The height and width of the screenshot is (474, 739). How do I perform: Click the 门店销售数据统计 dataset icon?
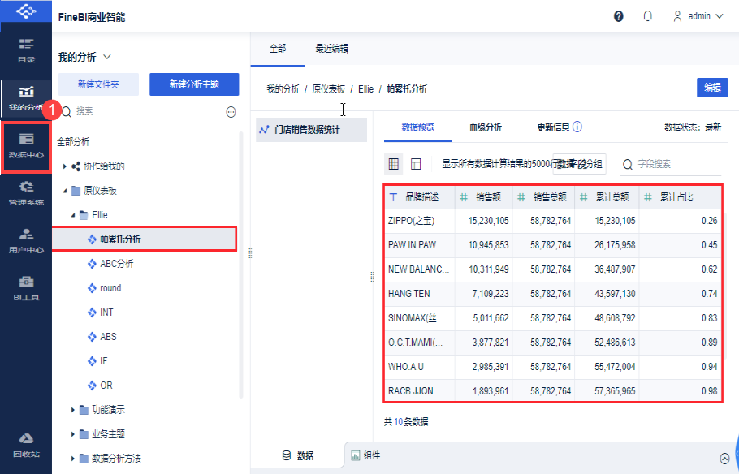coord(265,130)
